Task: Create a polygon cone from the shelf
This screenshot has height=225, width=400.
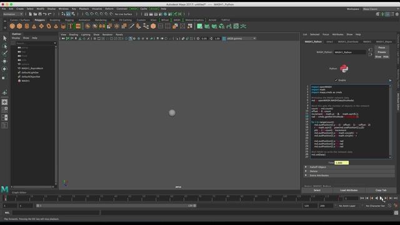Action: click(x=34, y=26)
